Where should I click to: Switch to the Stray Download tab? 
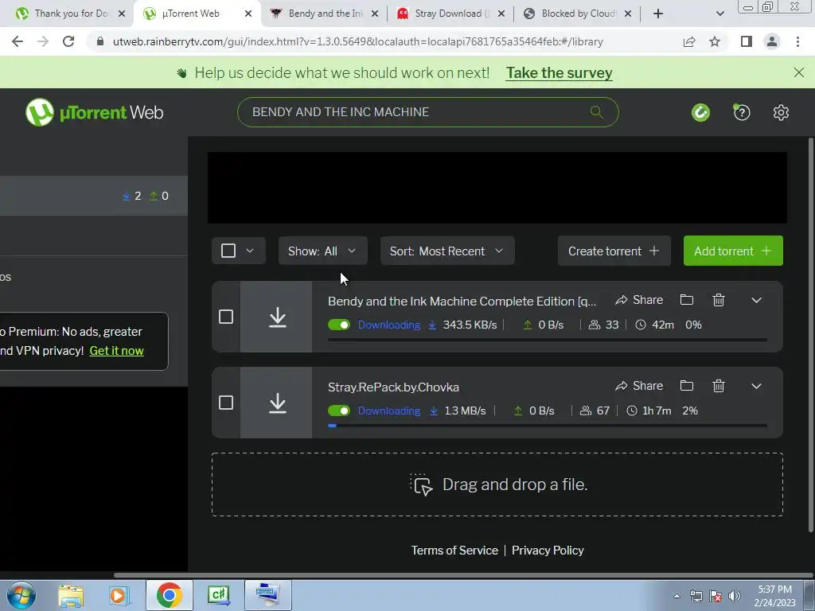click(443, 14)
